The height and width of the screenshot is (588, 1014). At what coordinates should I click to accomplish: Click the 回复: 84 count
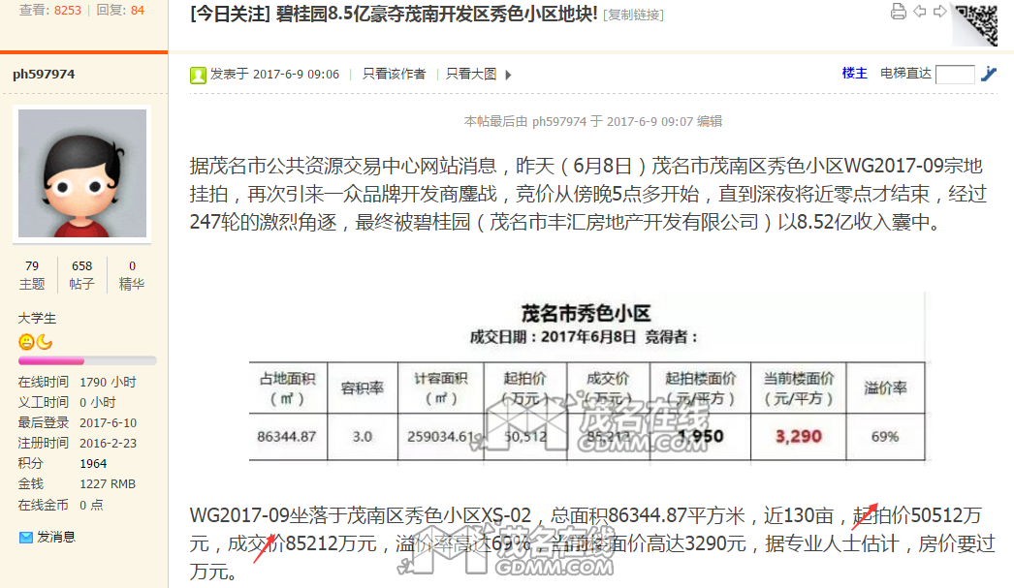pos(120,11)
